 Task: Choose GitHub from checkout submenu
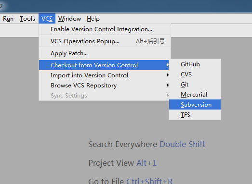click(195, 64)
